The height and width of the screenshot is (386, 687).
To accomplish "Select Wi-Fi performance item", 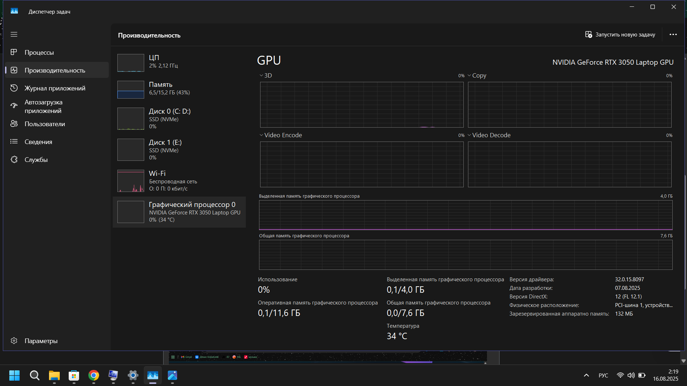I will 179,181.
